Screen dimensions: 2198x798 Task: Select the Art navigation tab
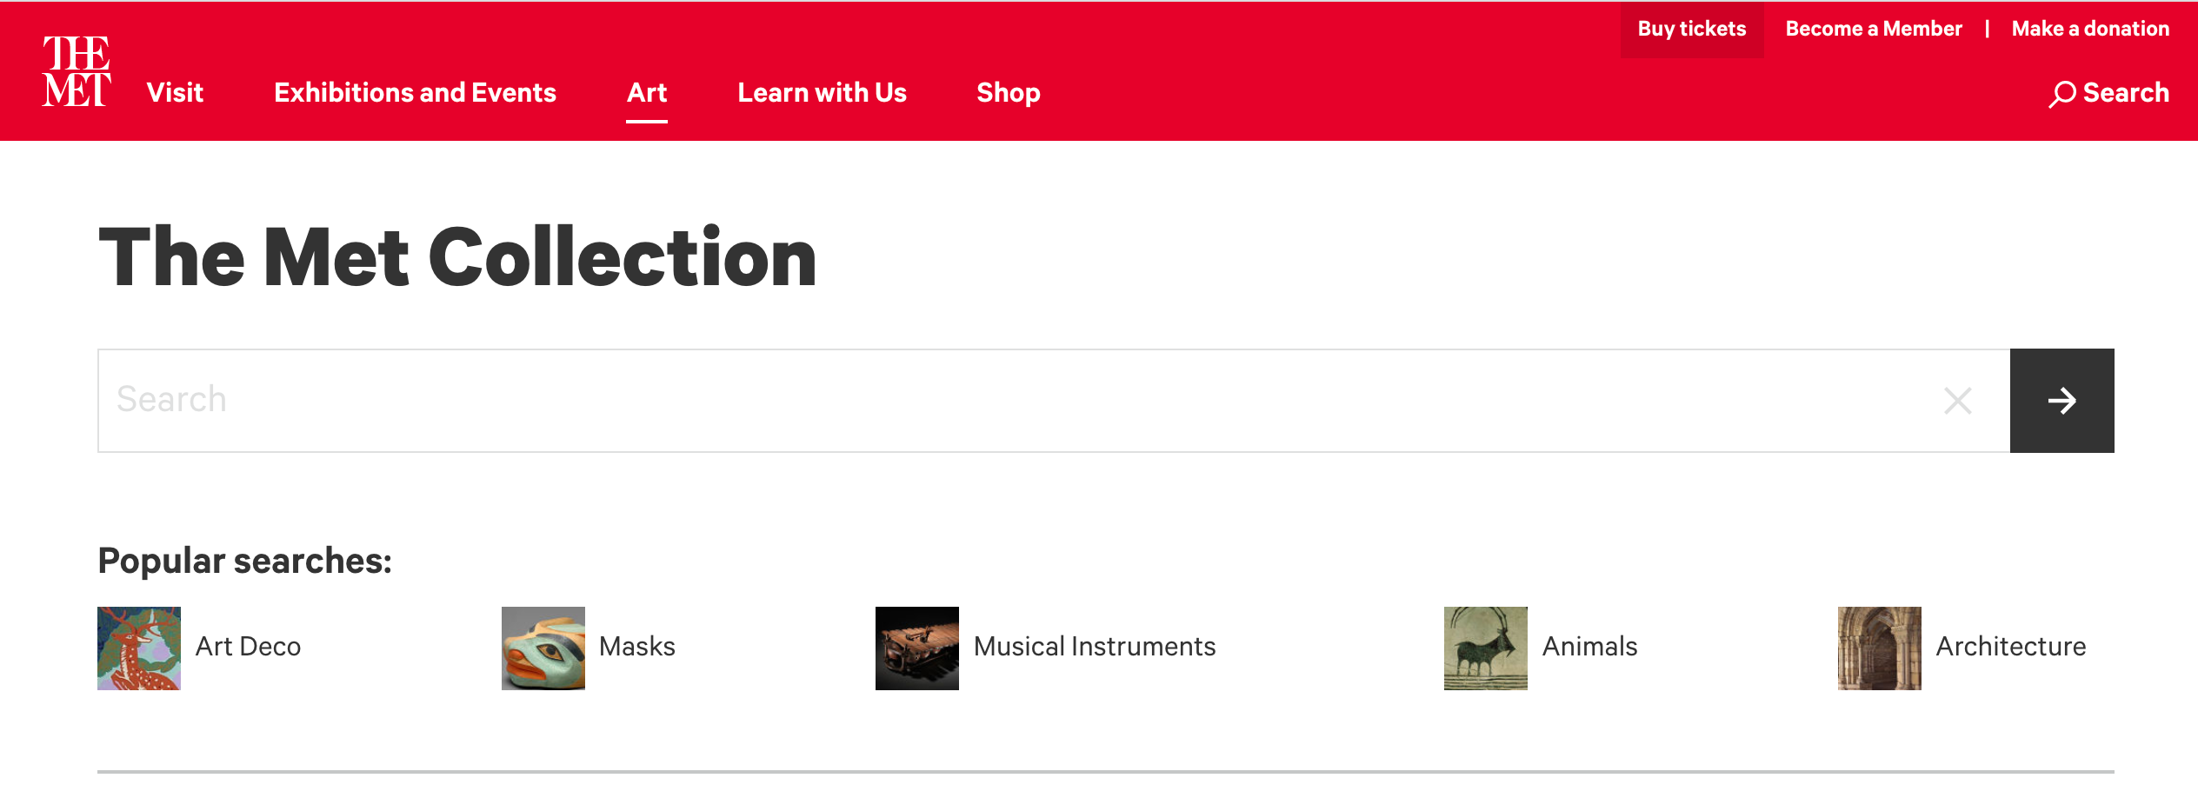tap(647, 93)
